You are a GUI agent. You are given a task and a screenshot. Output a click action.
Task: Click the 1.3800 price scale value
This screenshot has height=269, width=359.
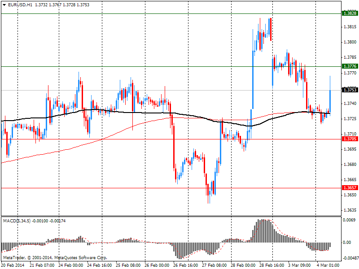point(350,42)
